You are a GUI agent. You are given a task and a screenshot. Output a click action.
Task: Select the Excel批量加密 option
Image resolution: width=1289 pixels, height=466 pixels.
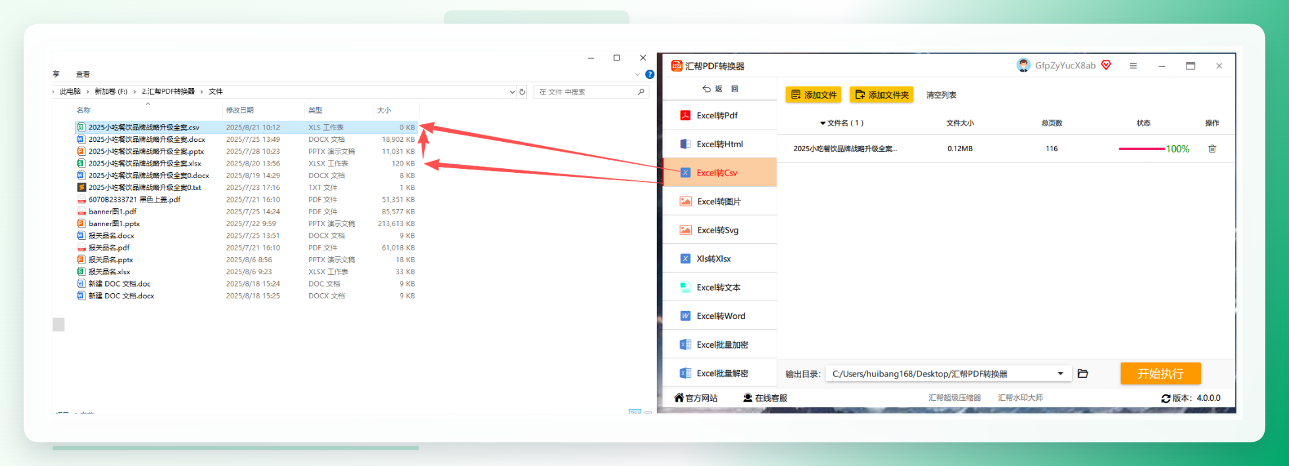(719, 344)
